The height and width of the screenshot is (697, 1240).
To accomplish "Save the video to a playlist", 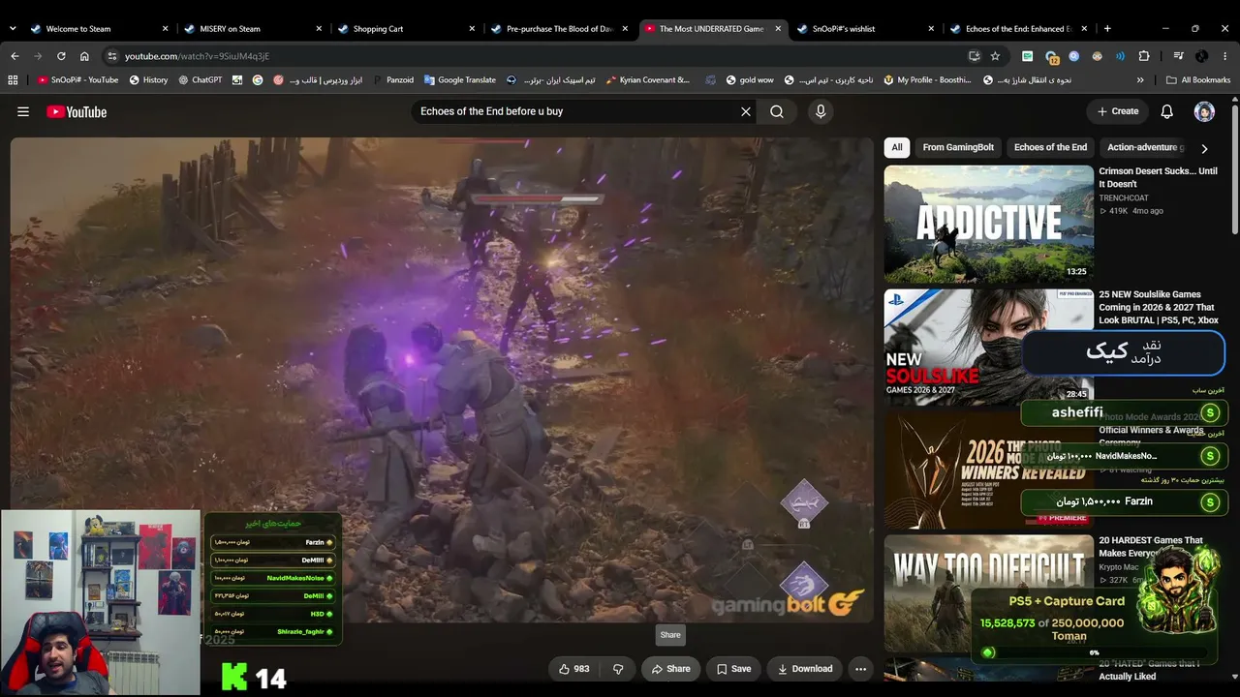I will [x=733, y=669].
